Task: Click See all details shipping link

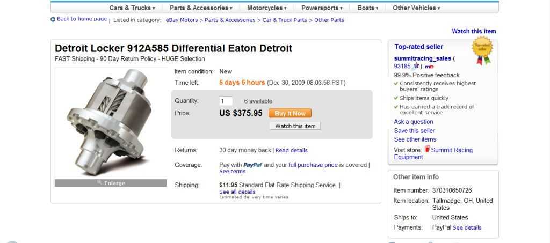Action: pyautogui.click(x=237, y=192)
